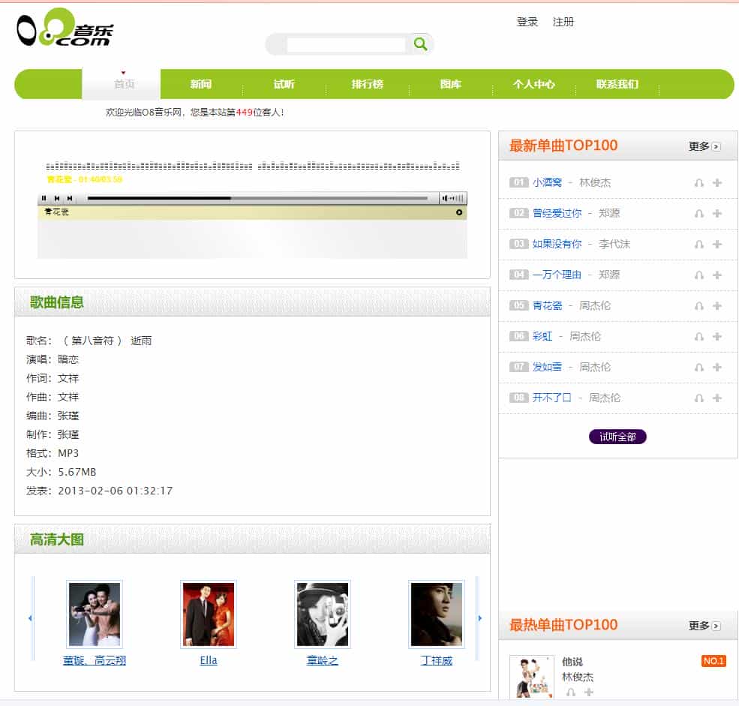Click the 注册 registration link
The height and width of the screenshot is (706, 739).
pyautogui.click(x=564, y=22)
